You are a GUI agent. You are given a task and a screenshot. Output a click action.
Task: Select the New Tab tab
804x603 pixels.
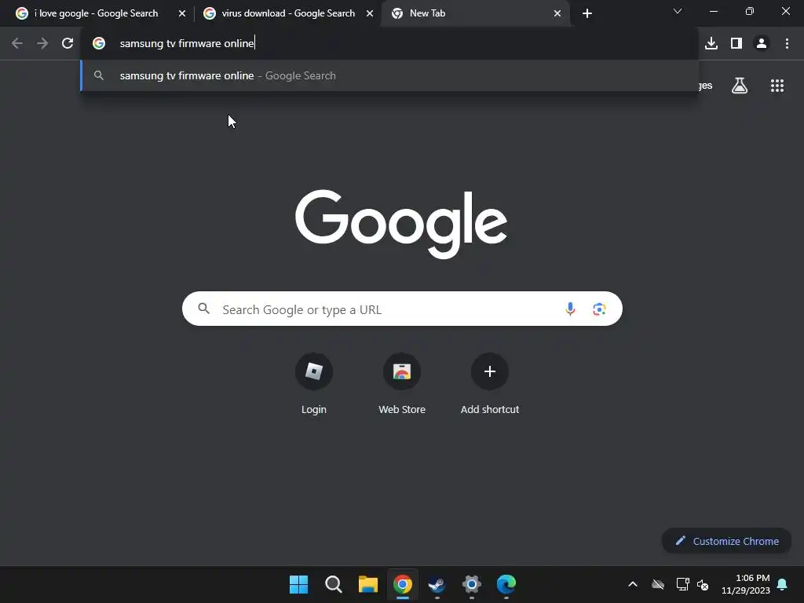pyautogui.click(x=475, y=13)
